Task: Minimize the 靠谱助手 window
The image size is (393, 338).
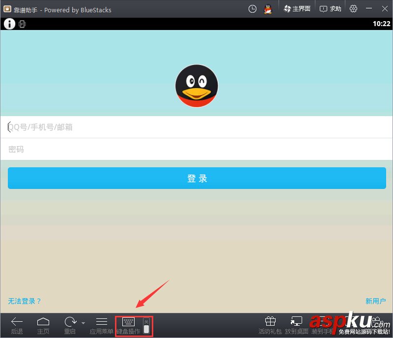Action: (369, 9)
